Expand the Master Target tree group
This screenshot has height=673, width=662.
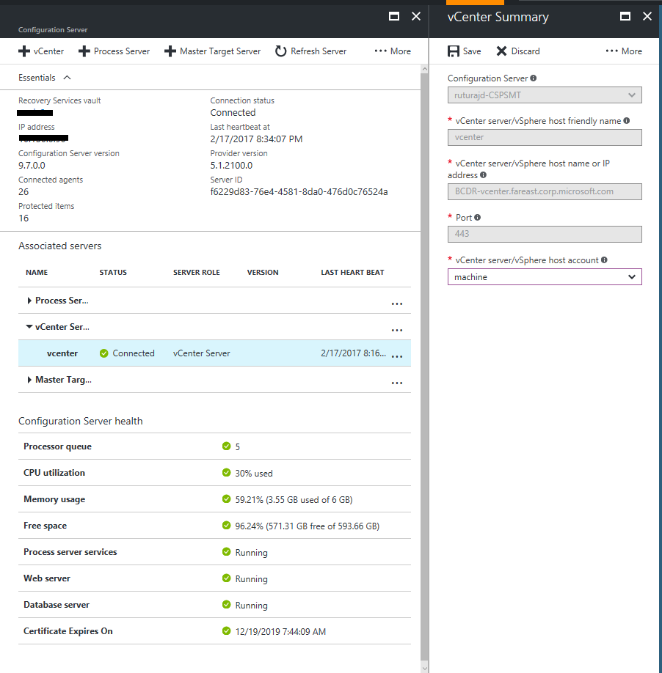coord(29,380)
